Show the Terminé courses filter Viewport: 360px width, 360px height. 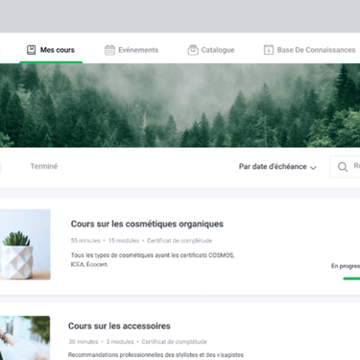click(44, 166)
